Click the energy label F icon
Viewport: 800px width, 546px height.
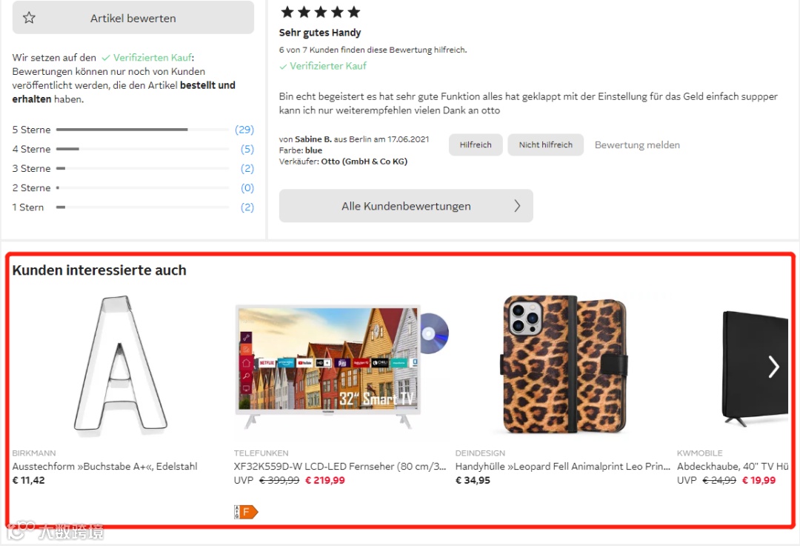click(246, 511)
